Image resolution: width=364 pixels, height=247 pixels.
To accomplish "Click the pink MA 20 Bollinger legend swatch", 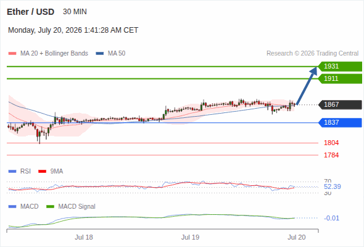I will point(12,54).
